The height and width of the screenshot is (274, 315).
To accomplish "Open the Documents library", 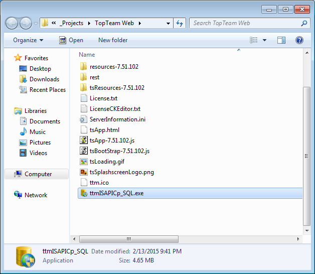I will pos(45,121).
